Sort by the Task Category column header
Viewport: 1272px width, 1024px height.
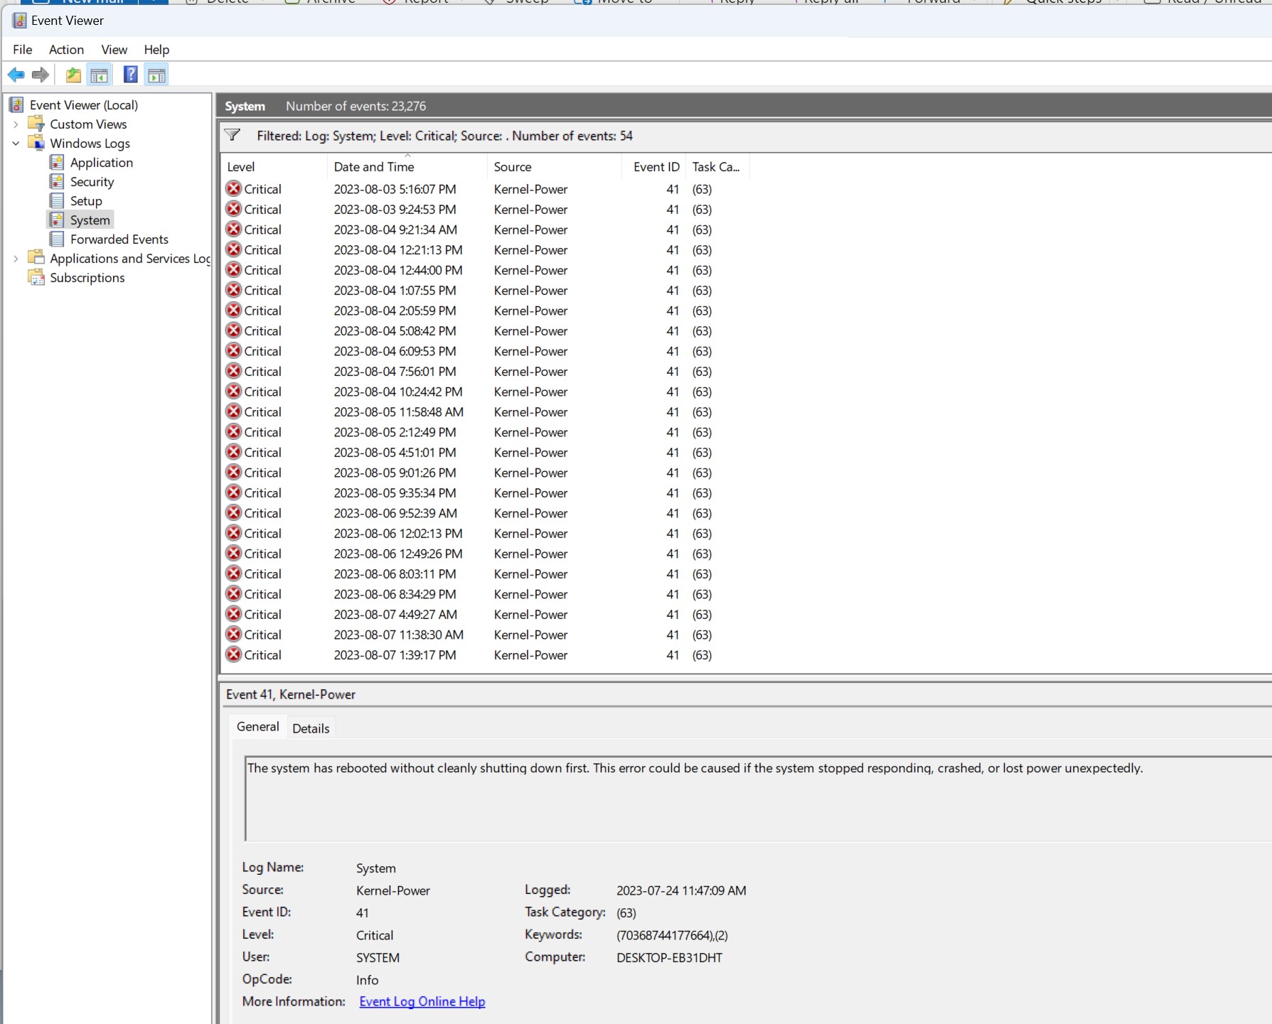click(717, 166)
